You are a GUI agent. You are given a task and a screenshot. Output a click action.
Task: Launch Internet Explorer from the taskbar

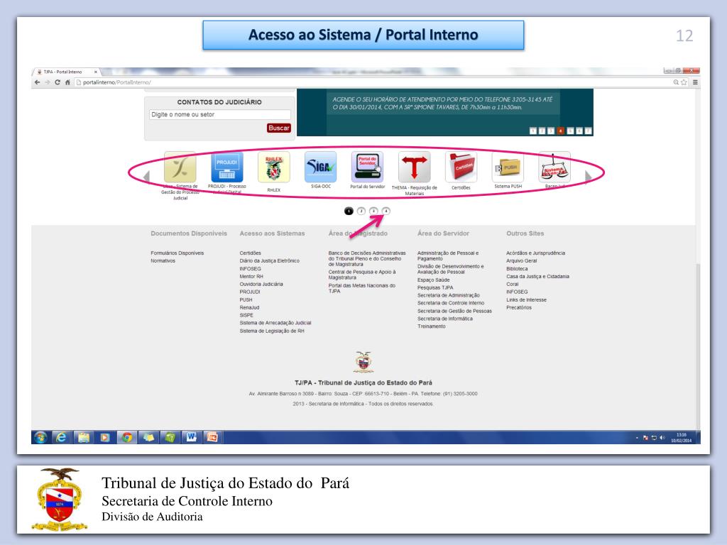[x=61, y=437]
